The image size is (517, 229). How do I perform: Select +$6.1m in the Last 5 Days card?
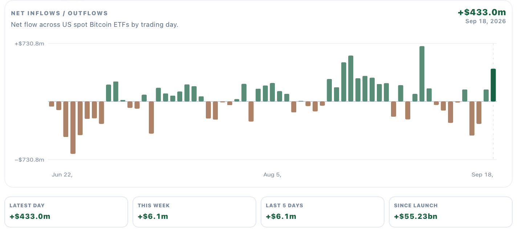click(x=281, y=217)
